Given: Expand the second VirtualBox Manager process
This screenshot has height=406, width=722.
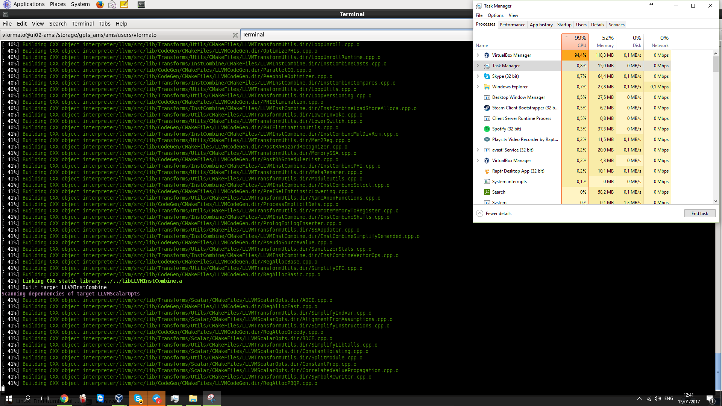Looking at the screenshot, I should click(x=478, y=161).
